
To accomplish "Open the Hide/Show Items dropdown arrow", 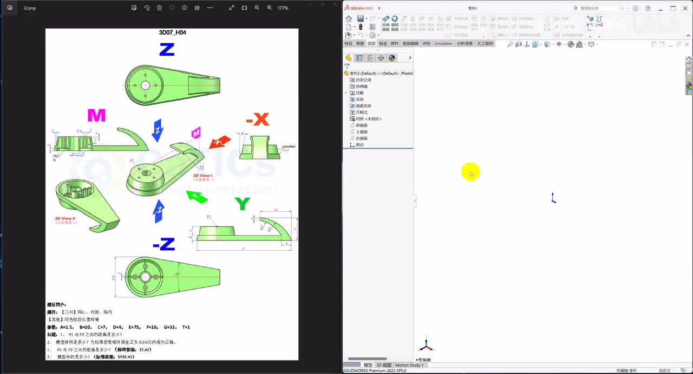I will [x=565, y=44].
